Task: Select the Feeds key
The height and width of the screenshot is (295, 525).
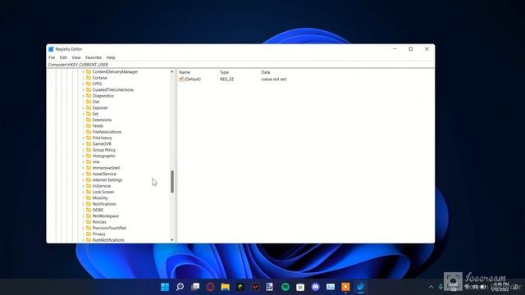Action: point(98,126)
